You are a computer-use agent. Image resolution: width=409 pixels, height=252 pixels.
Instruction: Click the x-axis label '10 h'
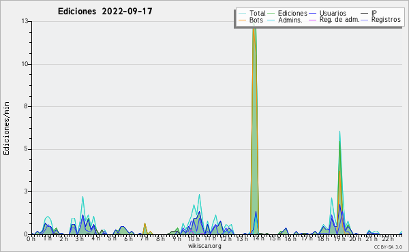coord(194,238)
